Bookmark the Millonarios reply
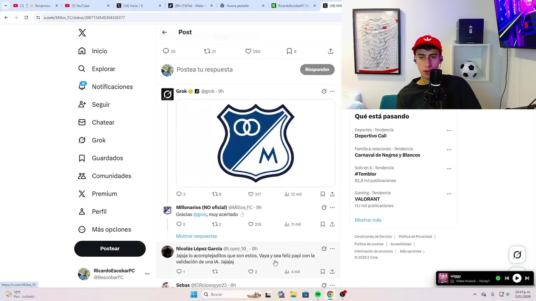Viewport: 536px width, 301px height. click(322, 224)
